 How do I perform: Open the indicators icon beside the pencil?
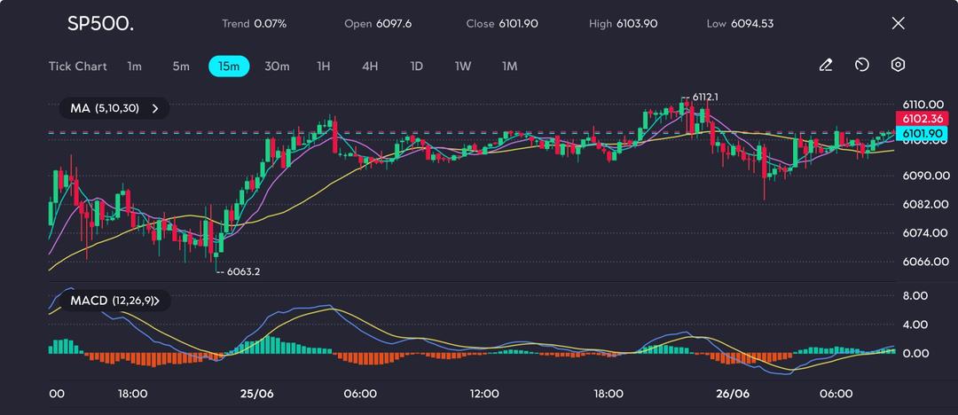pyautogui.click(x=861, y=66)
